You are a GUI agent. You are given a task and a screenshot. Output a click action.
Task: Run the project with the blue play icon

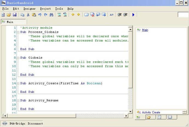click(133, 15)
